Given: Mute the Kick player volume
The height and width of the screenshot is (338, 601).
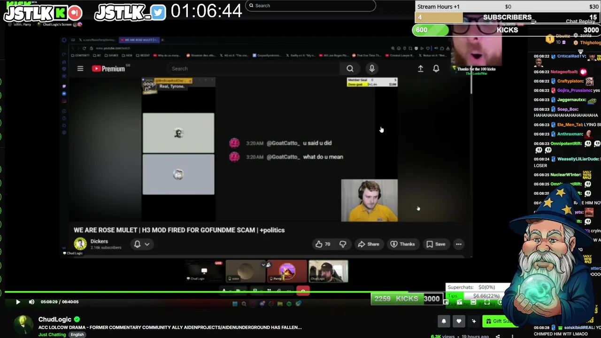Looking at the screenshot, I should (31, 302).
